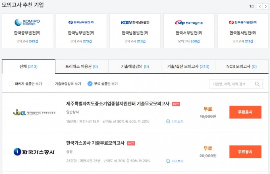Open 미리보기 for 한국가스공사 mock exam
270x174 pixels.
[x=174, y=161]
